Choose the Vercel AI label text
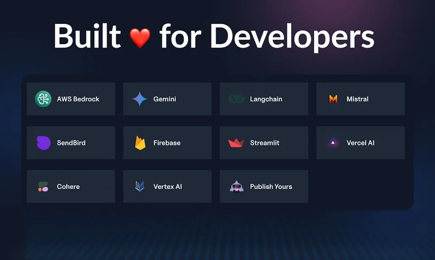This screenshot has width=435, height=260. click(360, 143)
